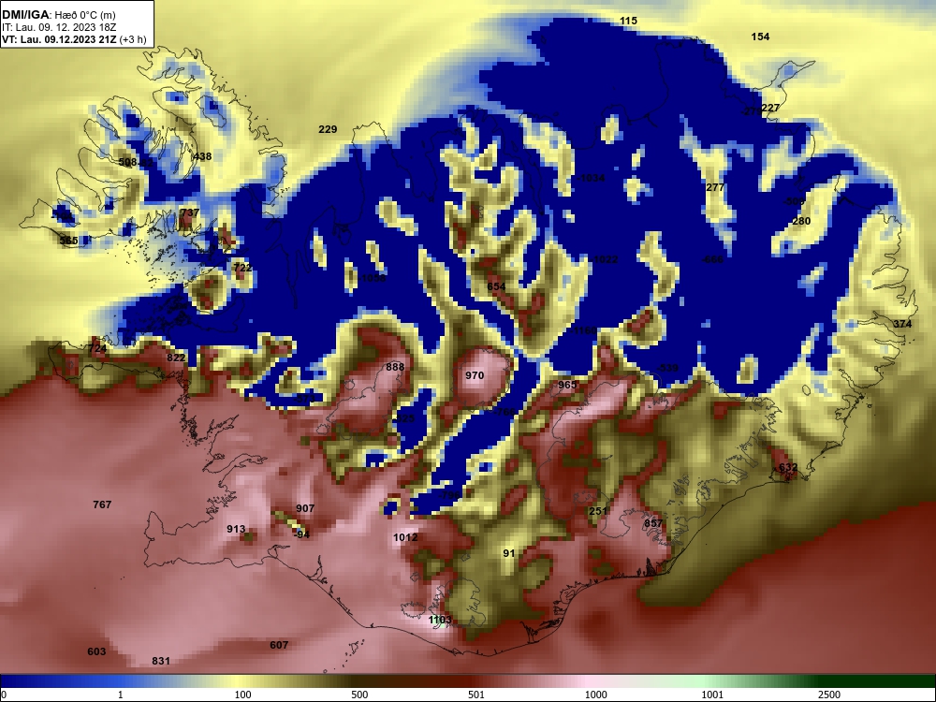Viewport: 936px width, 702px height.
Task: Click the map value 438
Action: point(202,157)
